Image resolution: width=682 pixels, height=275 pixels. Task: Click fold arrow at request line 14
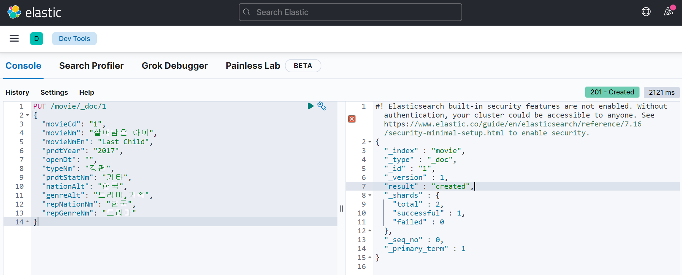27,222
